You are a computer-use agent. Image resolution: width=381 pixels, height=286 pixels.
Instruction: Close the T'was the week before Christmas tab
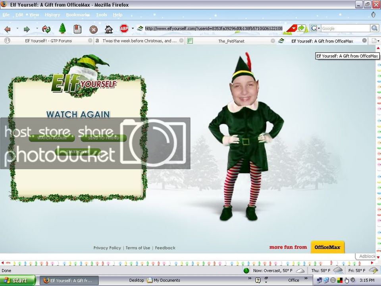pos(181,41)
